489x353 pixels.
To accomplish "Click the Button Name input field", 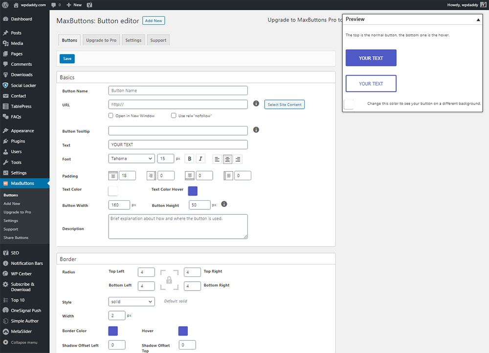I will tap(178, 91).
